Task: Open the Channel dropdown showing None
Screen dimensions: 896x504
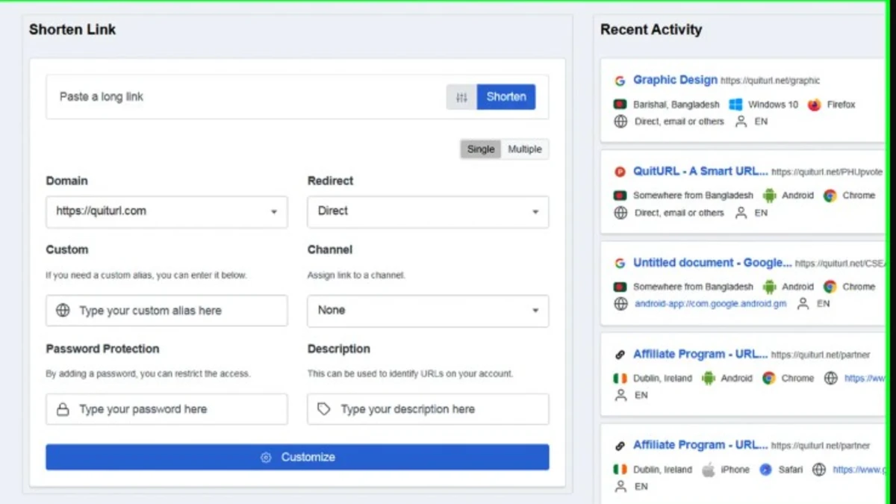Action: click(x=428, y=311)
